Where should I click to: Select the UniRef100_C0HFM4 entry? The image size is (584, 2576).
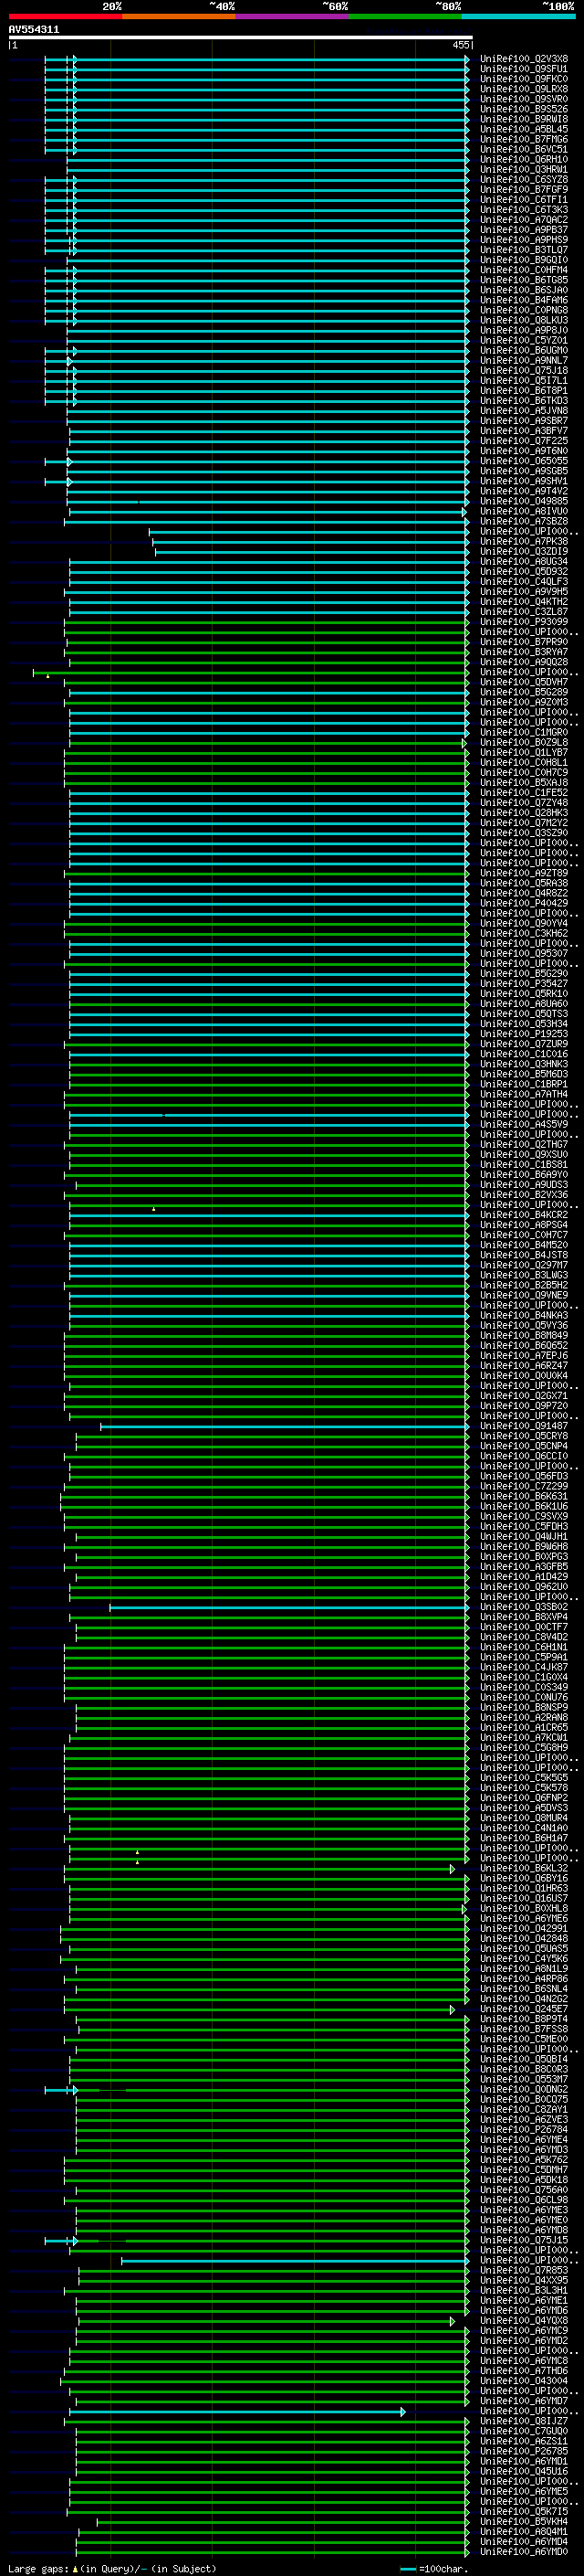click(x=524, y=270)
